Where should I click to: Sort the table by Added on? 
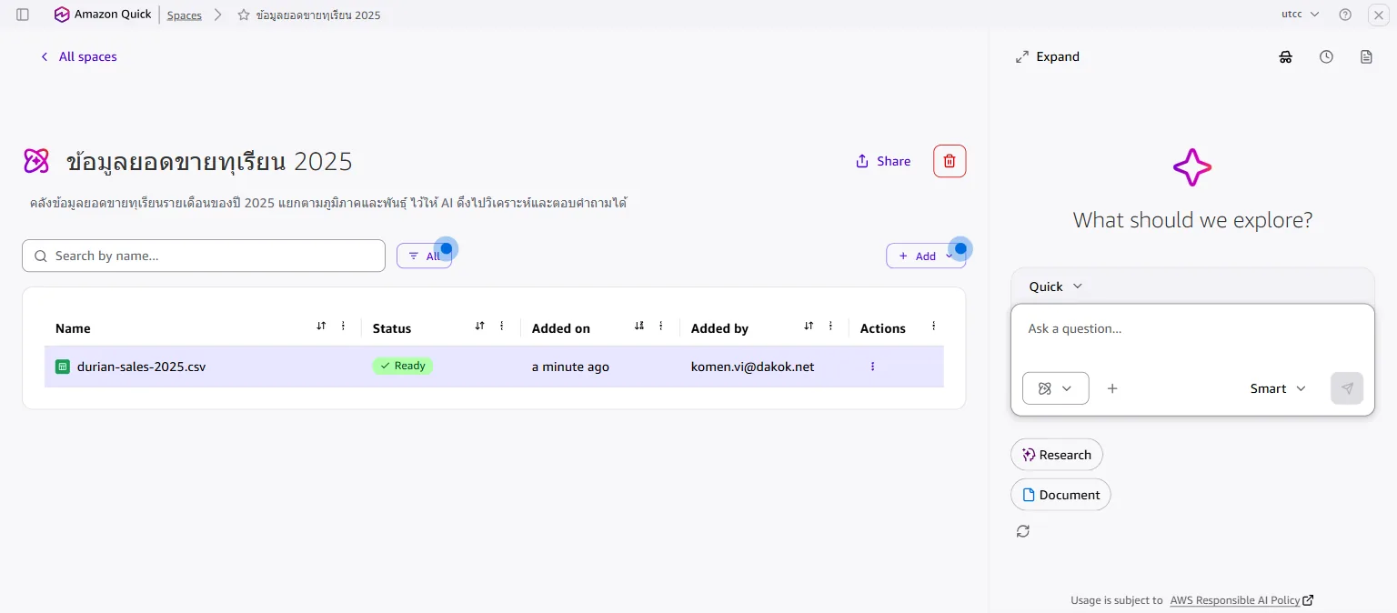click(x=639, y=327)
